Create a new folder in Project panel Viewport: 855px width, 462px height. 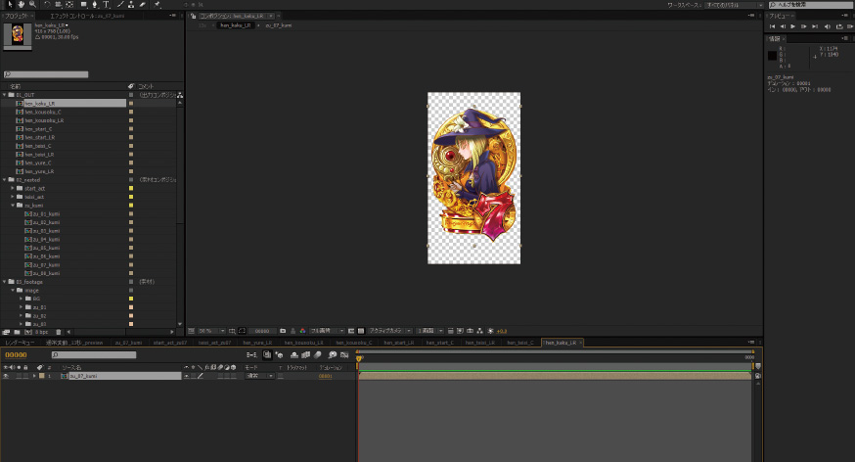click(x=17, y=332)
